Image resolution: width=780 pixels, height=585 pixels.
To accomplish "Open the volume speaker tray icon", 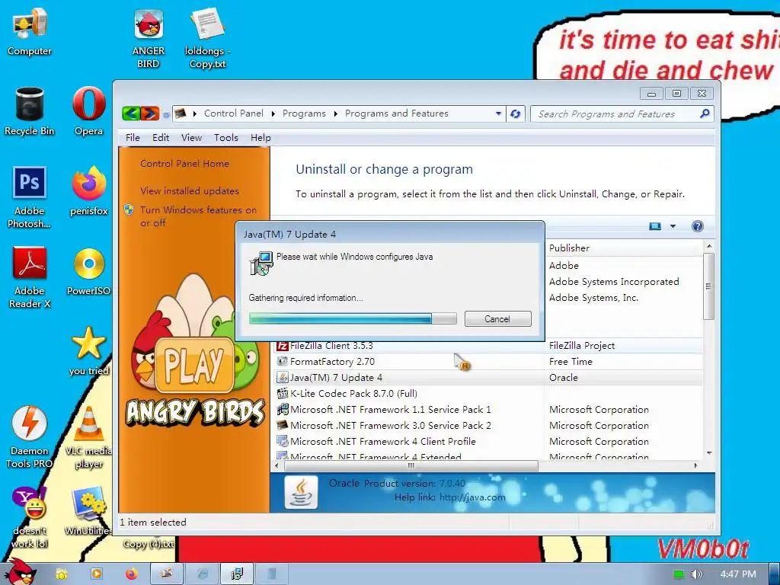I will [696, 574].
